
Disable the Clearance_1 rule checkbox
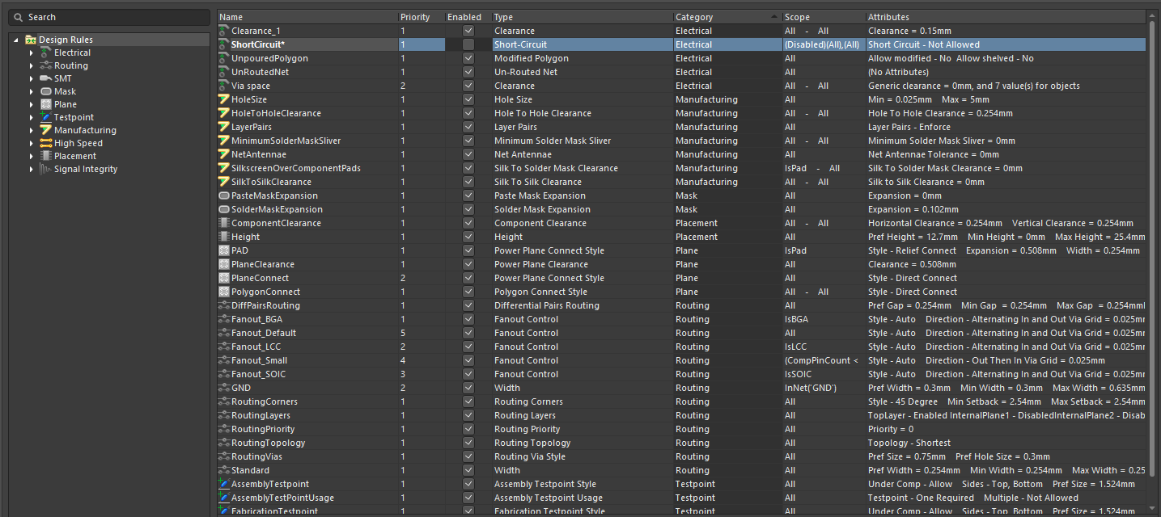[x=468, y=31]
